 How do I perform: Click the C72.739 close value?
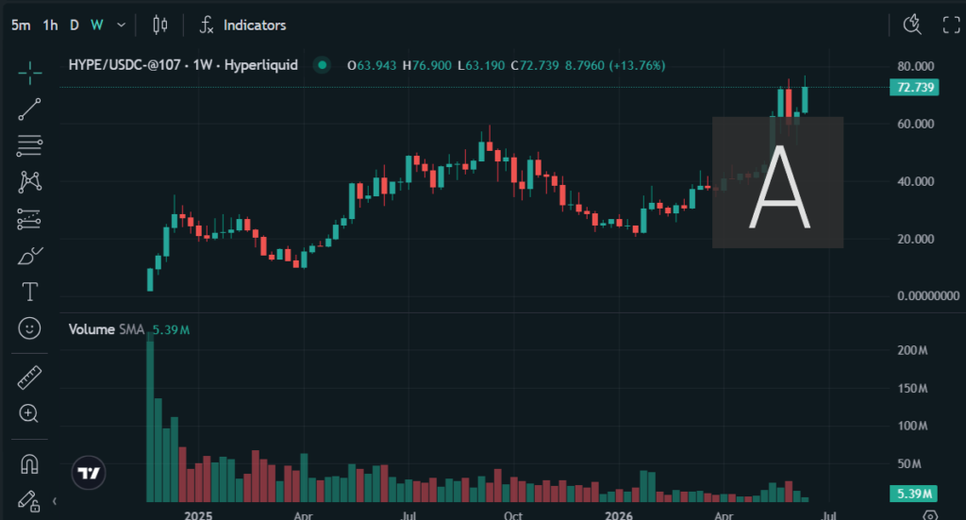535,65
